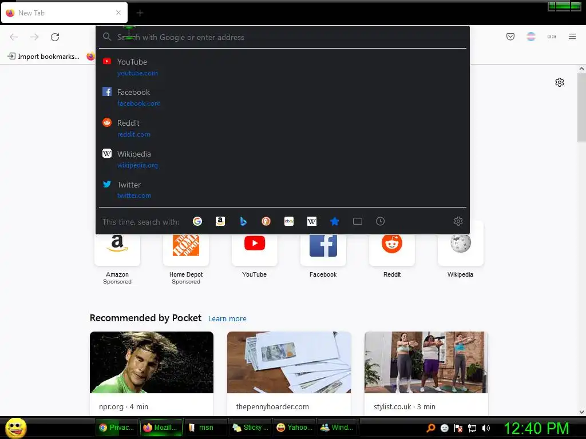Choose the Wikipedia wikipedia.org suggestion
The height and width of the screenshot is (439, 586).
click(282, 159)
